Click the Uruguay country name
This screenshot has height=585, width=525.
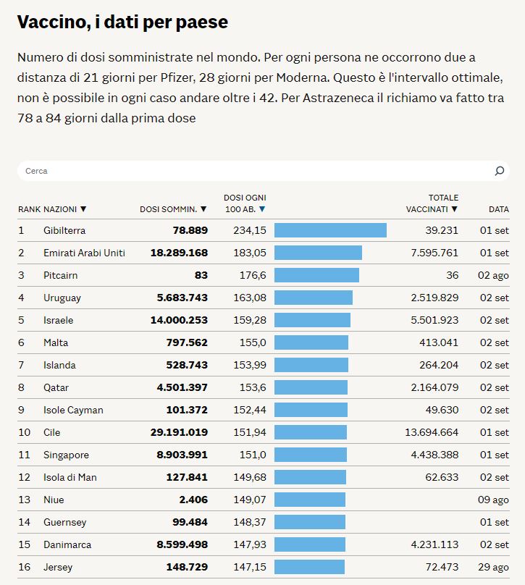pyautogui.click(x=62, y=298)
